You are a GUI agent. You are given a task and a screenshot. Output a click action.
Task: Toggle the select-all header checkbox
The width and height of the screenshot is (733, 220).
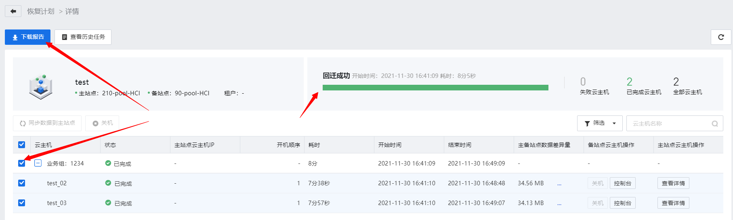click(22, 145)
